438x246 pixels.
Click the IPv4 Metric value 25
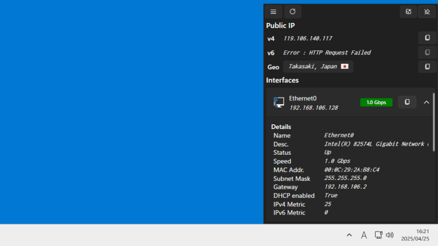click(x=328, y=204)
